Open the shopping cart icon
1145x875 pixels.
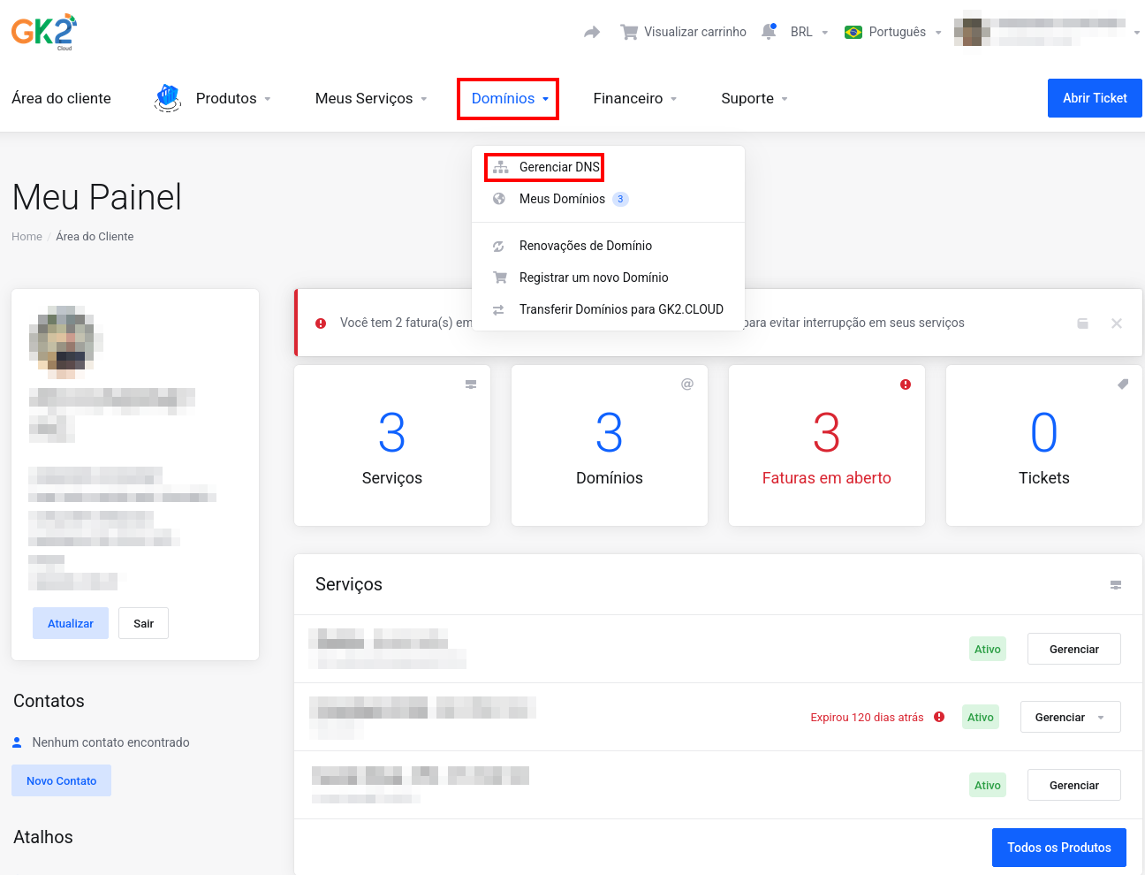[x=629, y=32]
